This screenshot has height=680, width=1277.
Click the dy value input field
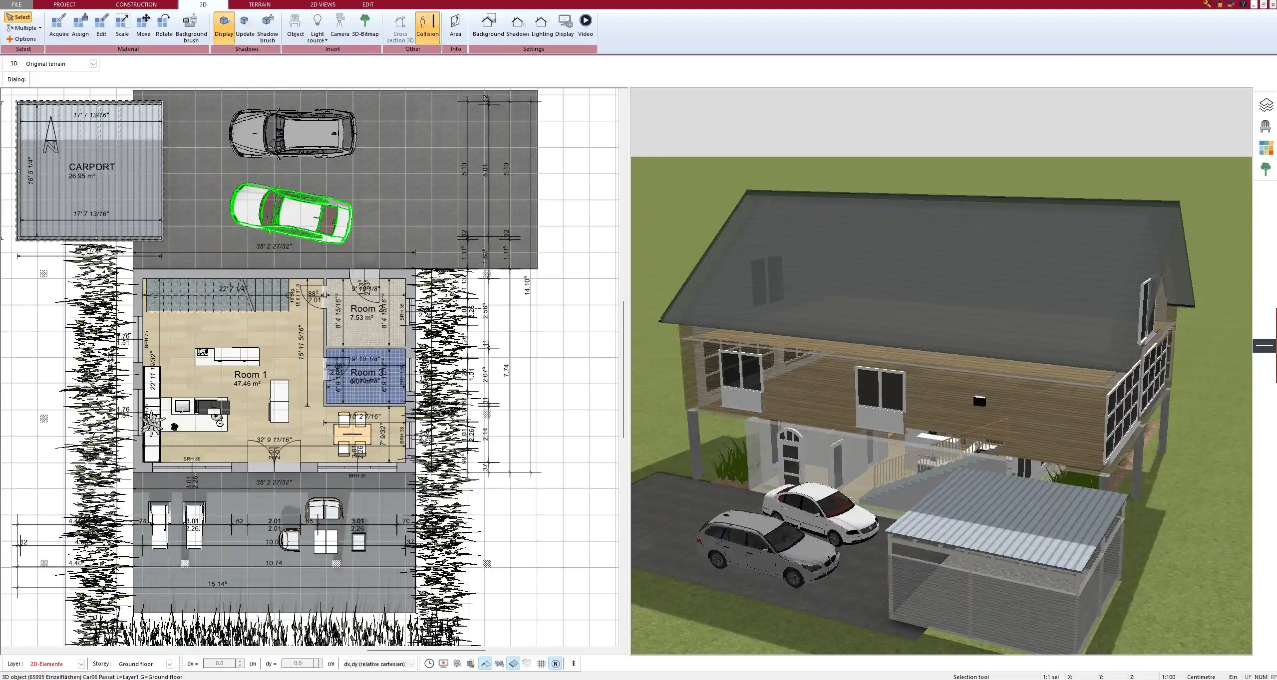[x=298, y=664]
